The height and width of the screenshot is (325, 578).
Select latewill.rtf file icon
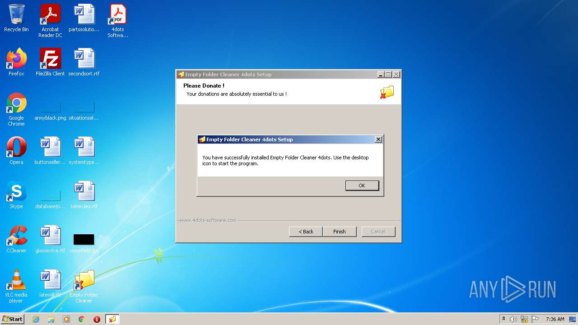[50, 283]
